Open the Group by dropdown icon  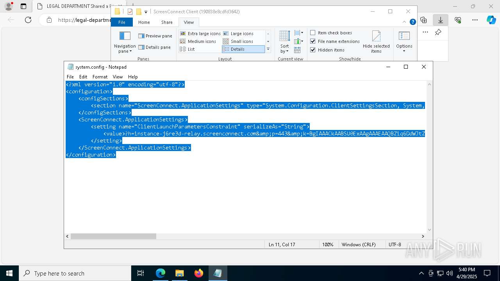[x=299, y=33]
